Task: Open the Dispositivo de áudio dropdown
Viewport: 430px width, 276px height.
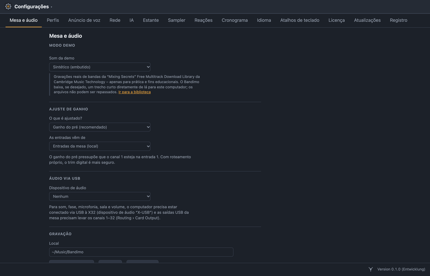Action: [x=100, y=196]
